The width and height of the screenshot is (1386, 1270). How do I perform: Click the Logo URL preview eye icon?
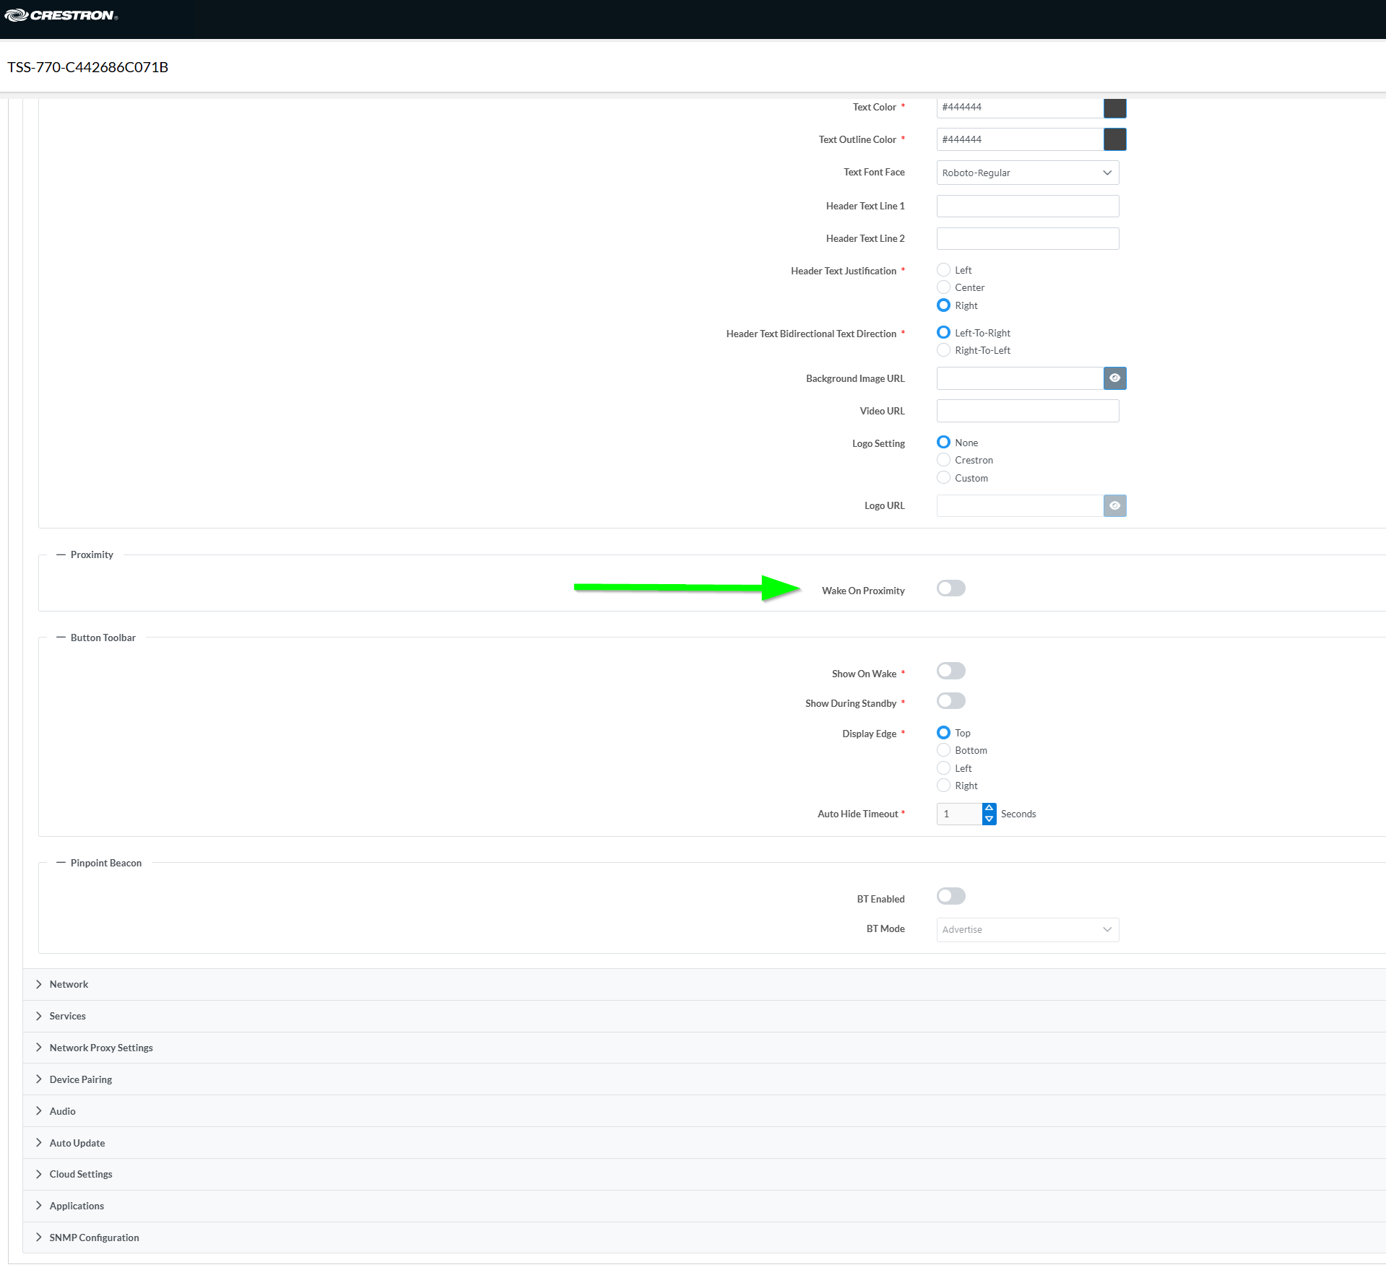pyautogui.click(x=1114, y=506)
